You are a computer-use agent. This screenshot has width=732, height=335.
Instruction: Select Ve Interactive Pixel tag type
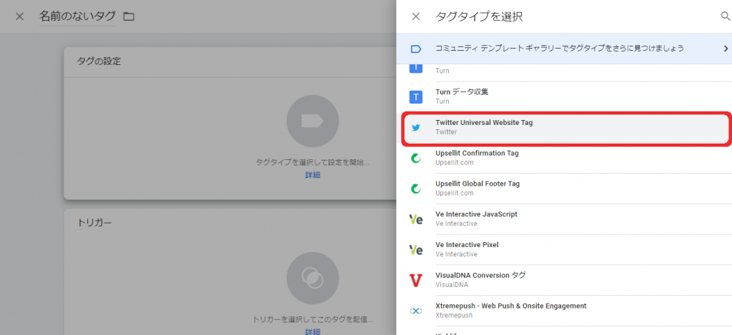click(x=564, y=249)
